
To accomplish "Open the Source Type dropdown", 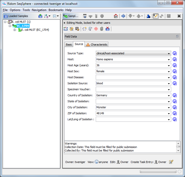I will (x=169, y=53).
